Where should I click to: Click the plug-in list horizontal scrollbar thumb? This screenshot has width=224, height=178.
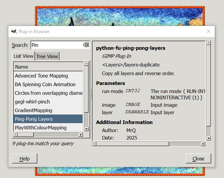coord(25,134)
